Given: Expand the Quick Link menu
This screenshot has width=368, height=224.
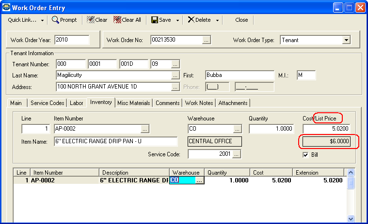Looking at the screenshot, I should (26, 20).
